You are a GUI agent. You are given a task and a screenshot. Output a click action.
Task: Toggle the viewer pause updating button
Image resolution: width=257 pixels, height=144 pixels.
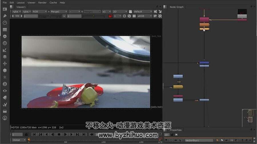[x=134, y=16]
